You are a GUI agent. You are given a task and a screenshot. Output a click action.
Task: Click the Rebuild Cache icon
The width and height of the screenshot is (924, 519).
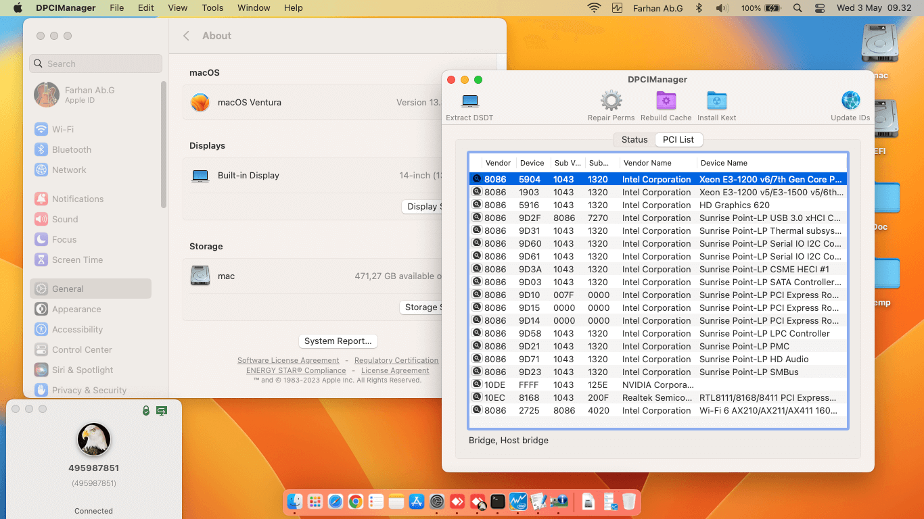[x=666, y=101]
